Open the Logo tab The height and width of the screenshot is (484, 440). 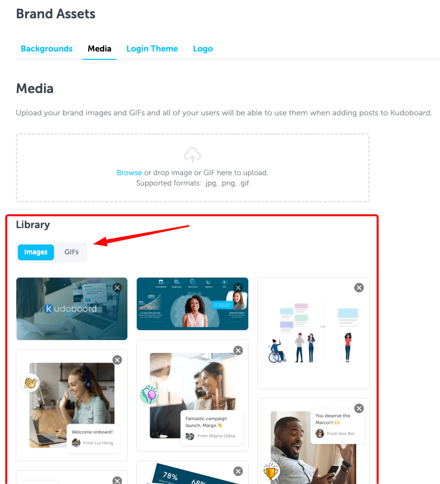[x=203, y=49]
